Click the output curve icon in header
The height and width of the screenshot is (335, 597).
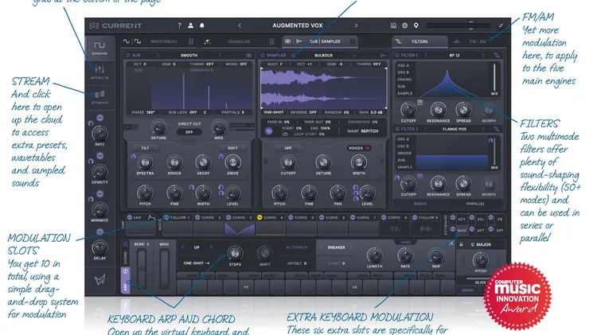pos(501,25)
